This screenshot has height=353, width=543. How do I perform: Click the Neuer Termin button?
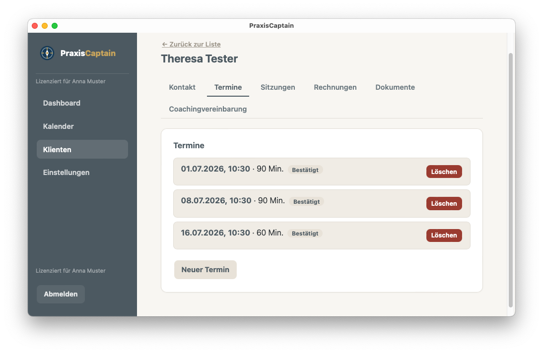(x=205, y=270)
